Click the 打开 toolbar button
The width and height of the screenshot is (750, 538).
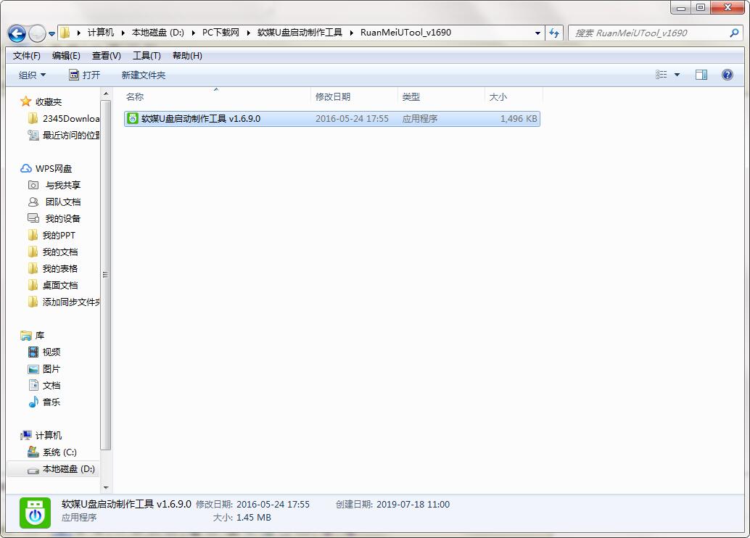[85, 75]
